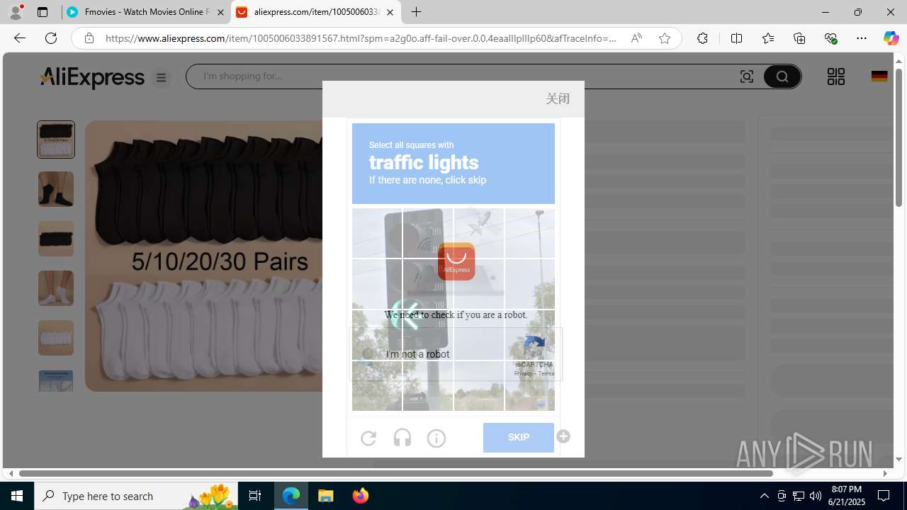Image resolution: width=907 pixels, height=510 pixels.
Task: Select third thumbnail, black socks row
Action: click(56, 239)
